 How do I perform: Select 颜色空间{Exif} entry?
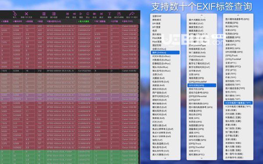click(160, 89)
